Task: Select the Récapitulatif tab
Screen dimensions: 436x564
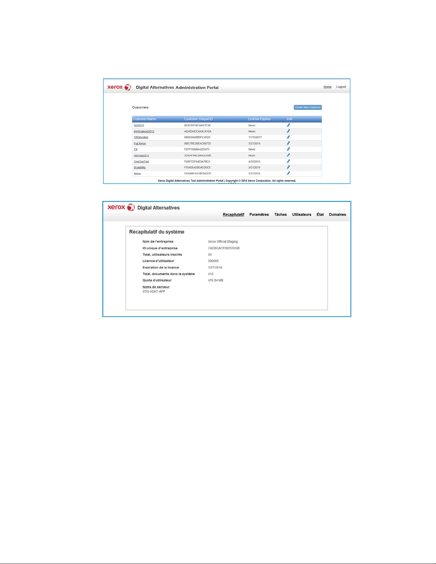Action: pos(233,215)
